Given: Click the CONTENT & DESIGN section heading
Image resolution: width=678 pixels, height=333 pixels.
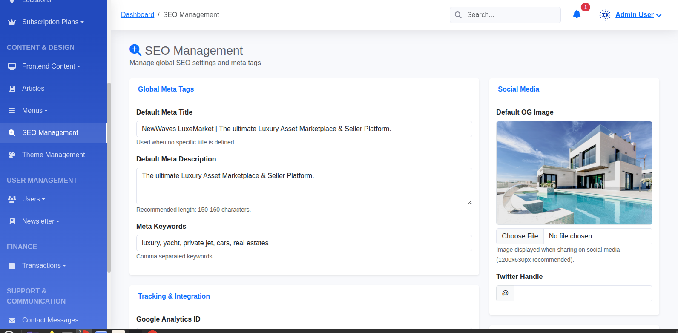Looking at the screenshot, I should 40,48.
